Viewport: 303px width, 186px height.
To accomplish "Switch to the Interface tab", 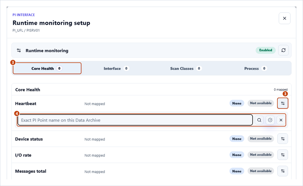I will 116,68.
